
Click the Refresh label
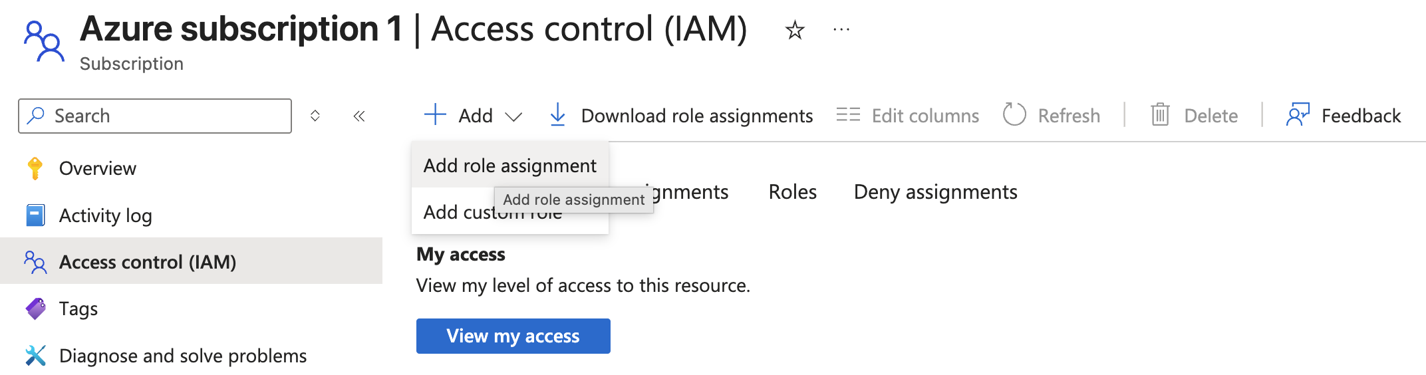[x=1069, y=116]
